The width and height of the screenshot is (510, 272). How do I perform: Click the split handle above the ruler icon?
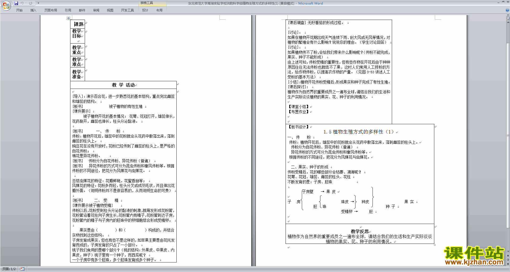(508, 15)
